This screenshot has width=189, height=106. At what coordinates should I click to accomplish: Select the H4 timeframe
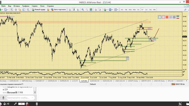click(x=142, y=10)
